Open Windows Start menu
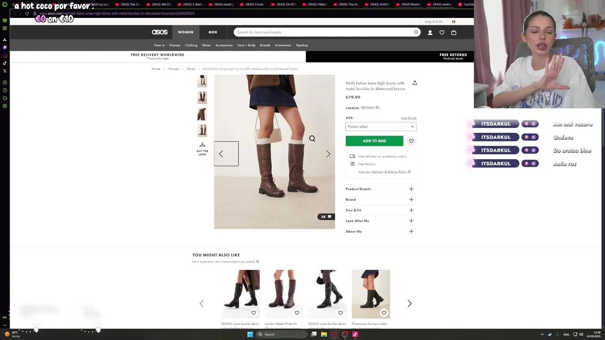Image resolution: width=605 pixels, height=340 pixels. click(250, 334)
